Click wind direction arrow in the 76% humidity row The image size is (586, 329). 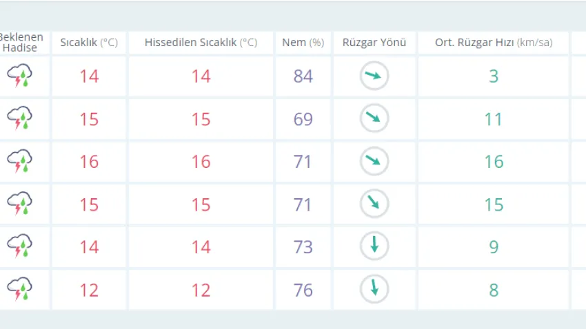click(x=374, y=289)
